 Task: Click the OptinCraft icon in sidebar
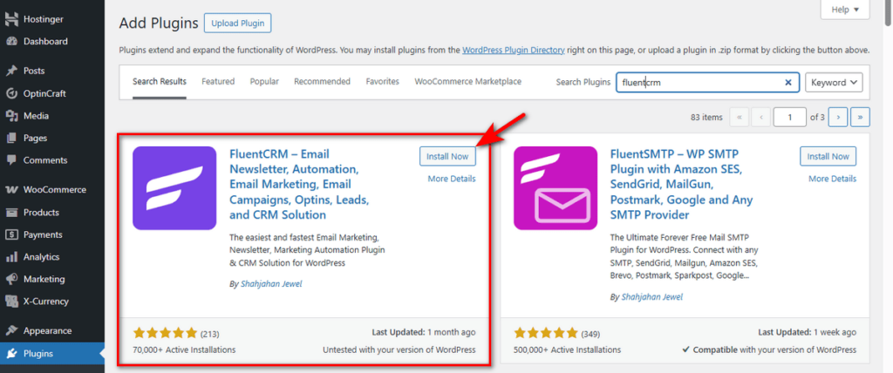coord(11,93)
